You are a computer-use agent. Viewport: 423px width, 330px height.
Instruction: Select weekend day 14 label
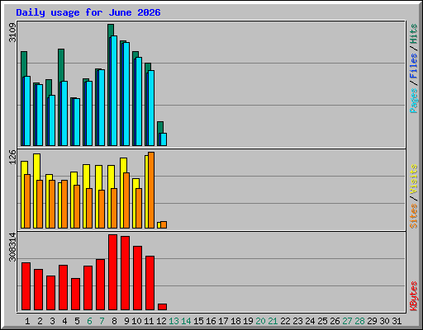pyautogui.click(x=186, y=321)
